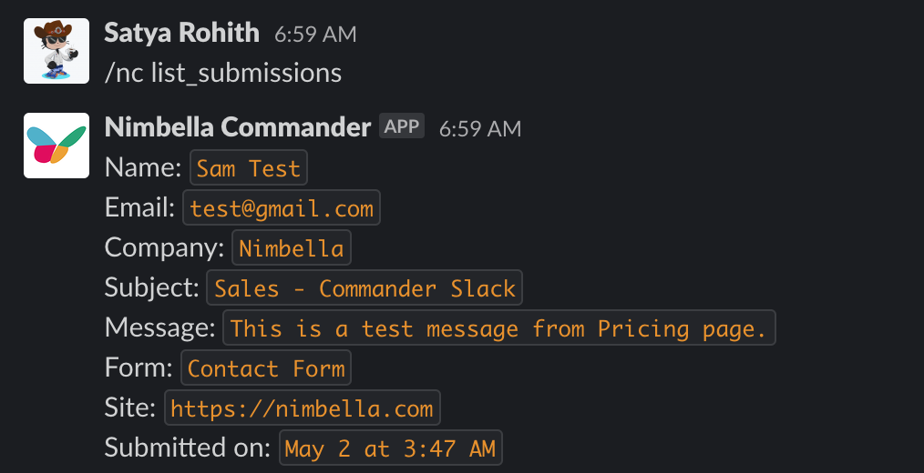Click the https://nimbella.com site URL
Image resolution: width=924 pixels, height=473 pixels.
[302, 408]
